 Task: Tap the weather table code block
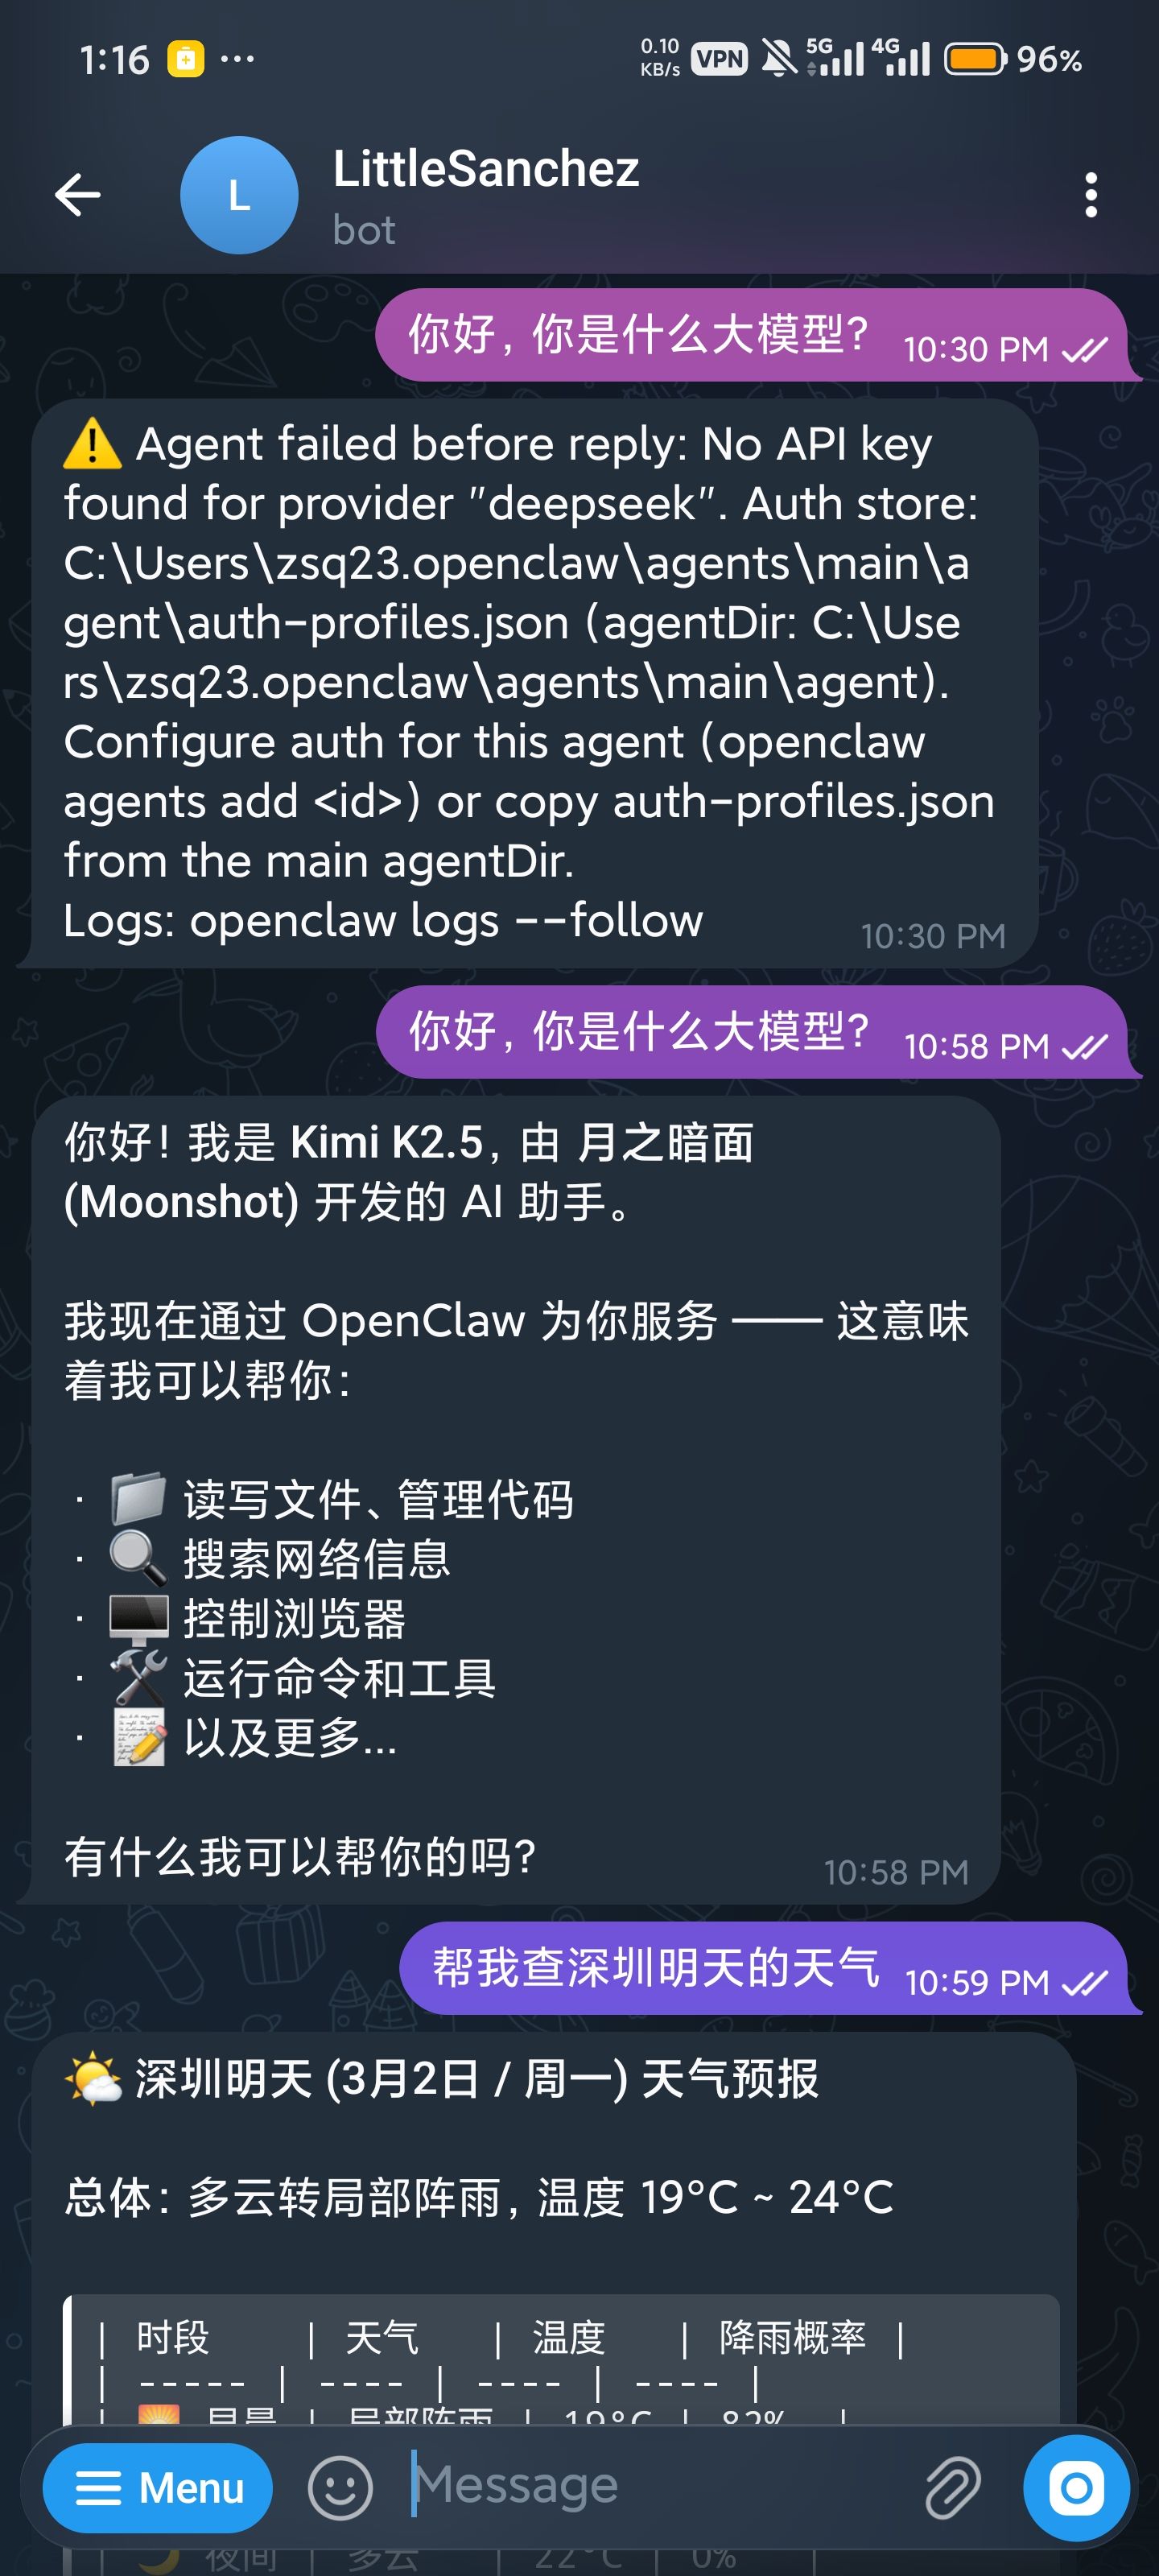[x=561, y=2360]
